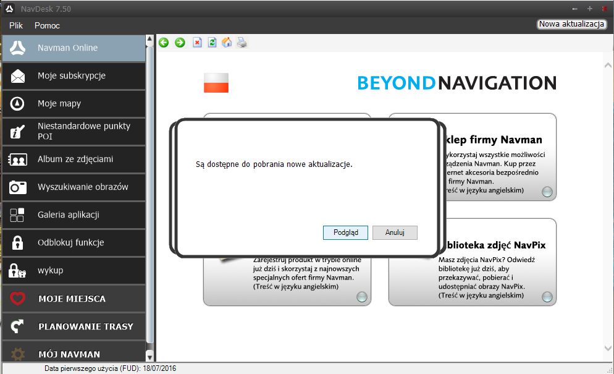Maximize the NavDesk window

(590, 9)
